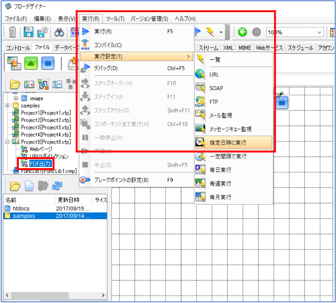
Task: Collapse the Project8 tree node
Action: [7, 142]
